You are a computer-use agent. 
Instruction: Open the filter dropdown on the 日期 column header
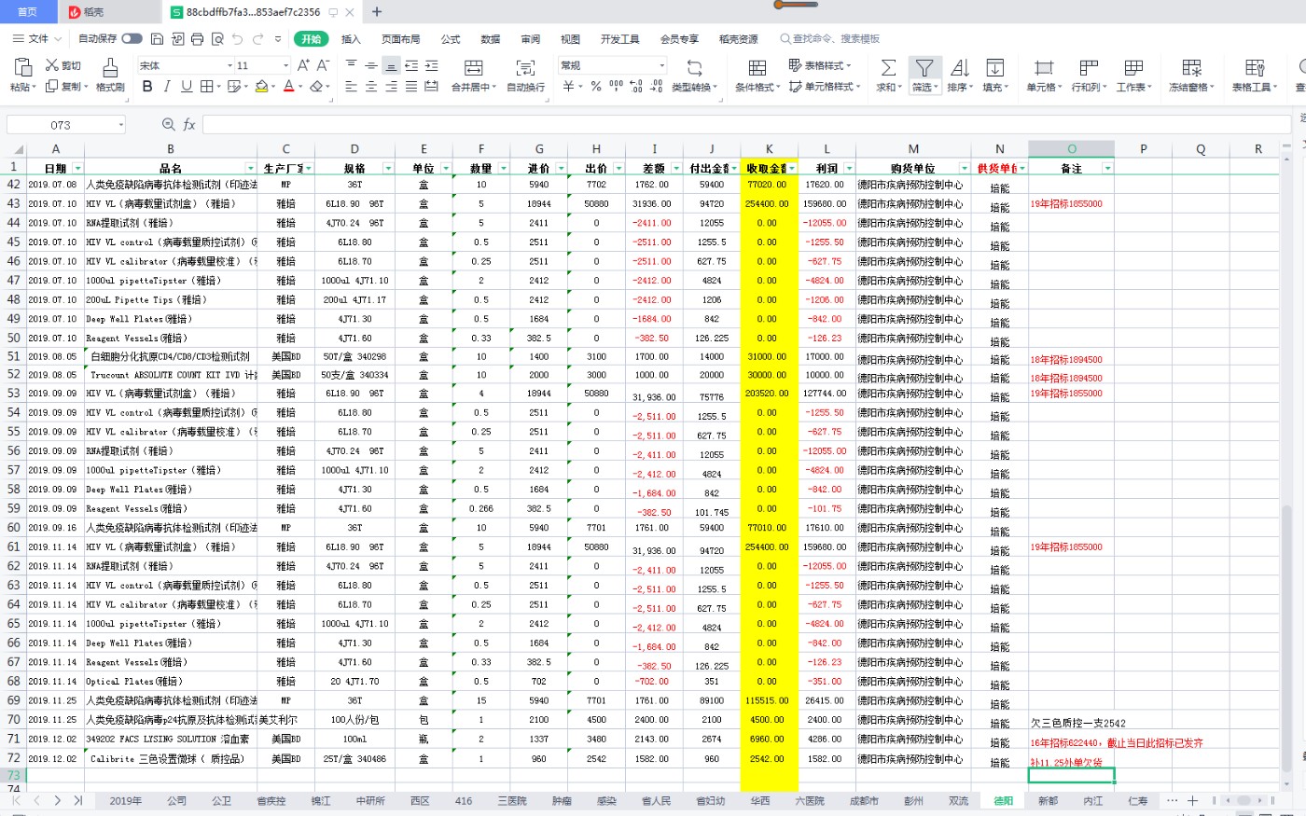[x=77, y=169]
